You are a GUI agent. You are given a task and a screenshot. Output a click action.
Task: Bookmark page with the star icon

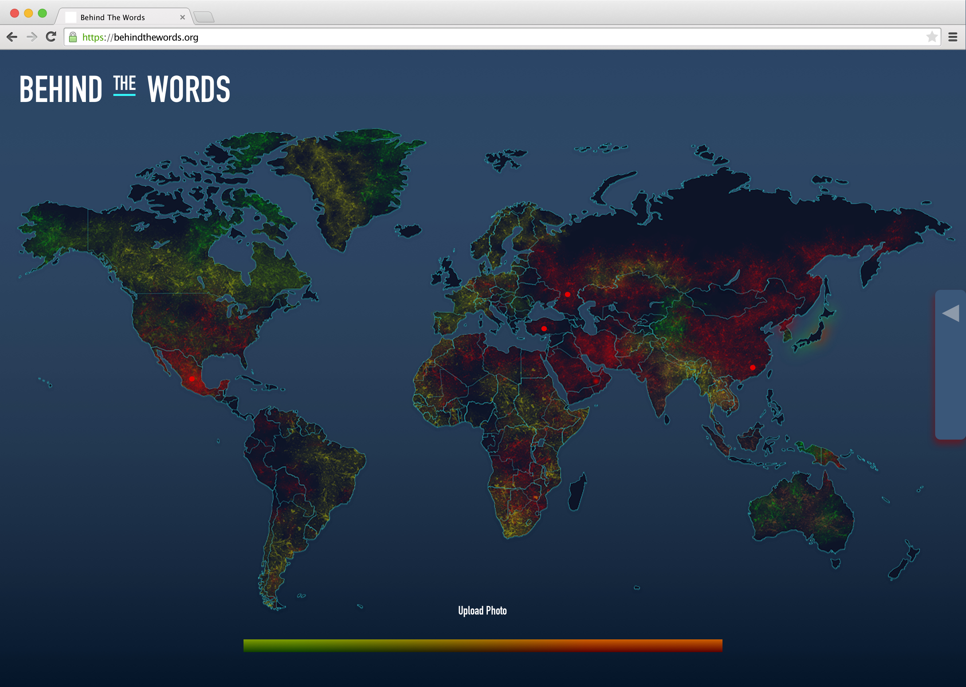(x=932, y=37)
